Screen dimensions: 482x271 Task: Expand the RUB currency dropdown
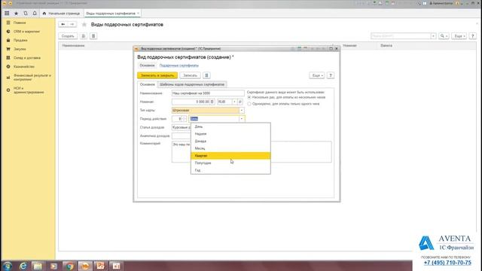pos(234,102)
